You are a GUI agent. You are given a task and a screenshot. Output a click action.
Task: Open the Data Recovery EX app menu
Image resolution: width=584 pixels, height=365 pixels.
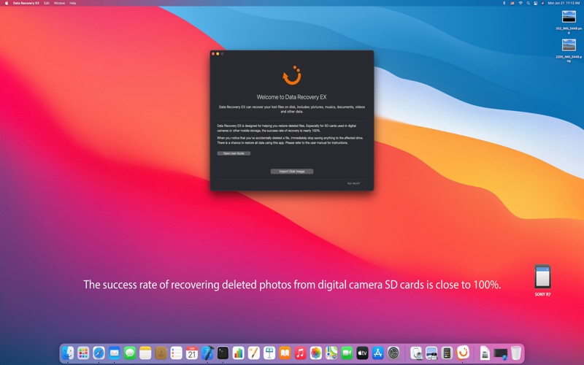tap(26, 3)
